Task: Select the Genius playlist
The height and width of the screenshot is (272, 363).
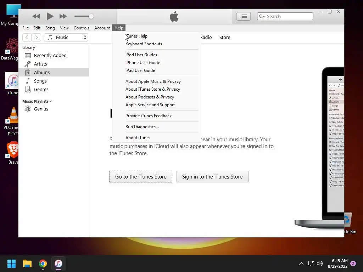Action: (x=54, y=109)
